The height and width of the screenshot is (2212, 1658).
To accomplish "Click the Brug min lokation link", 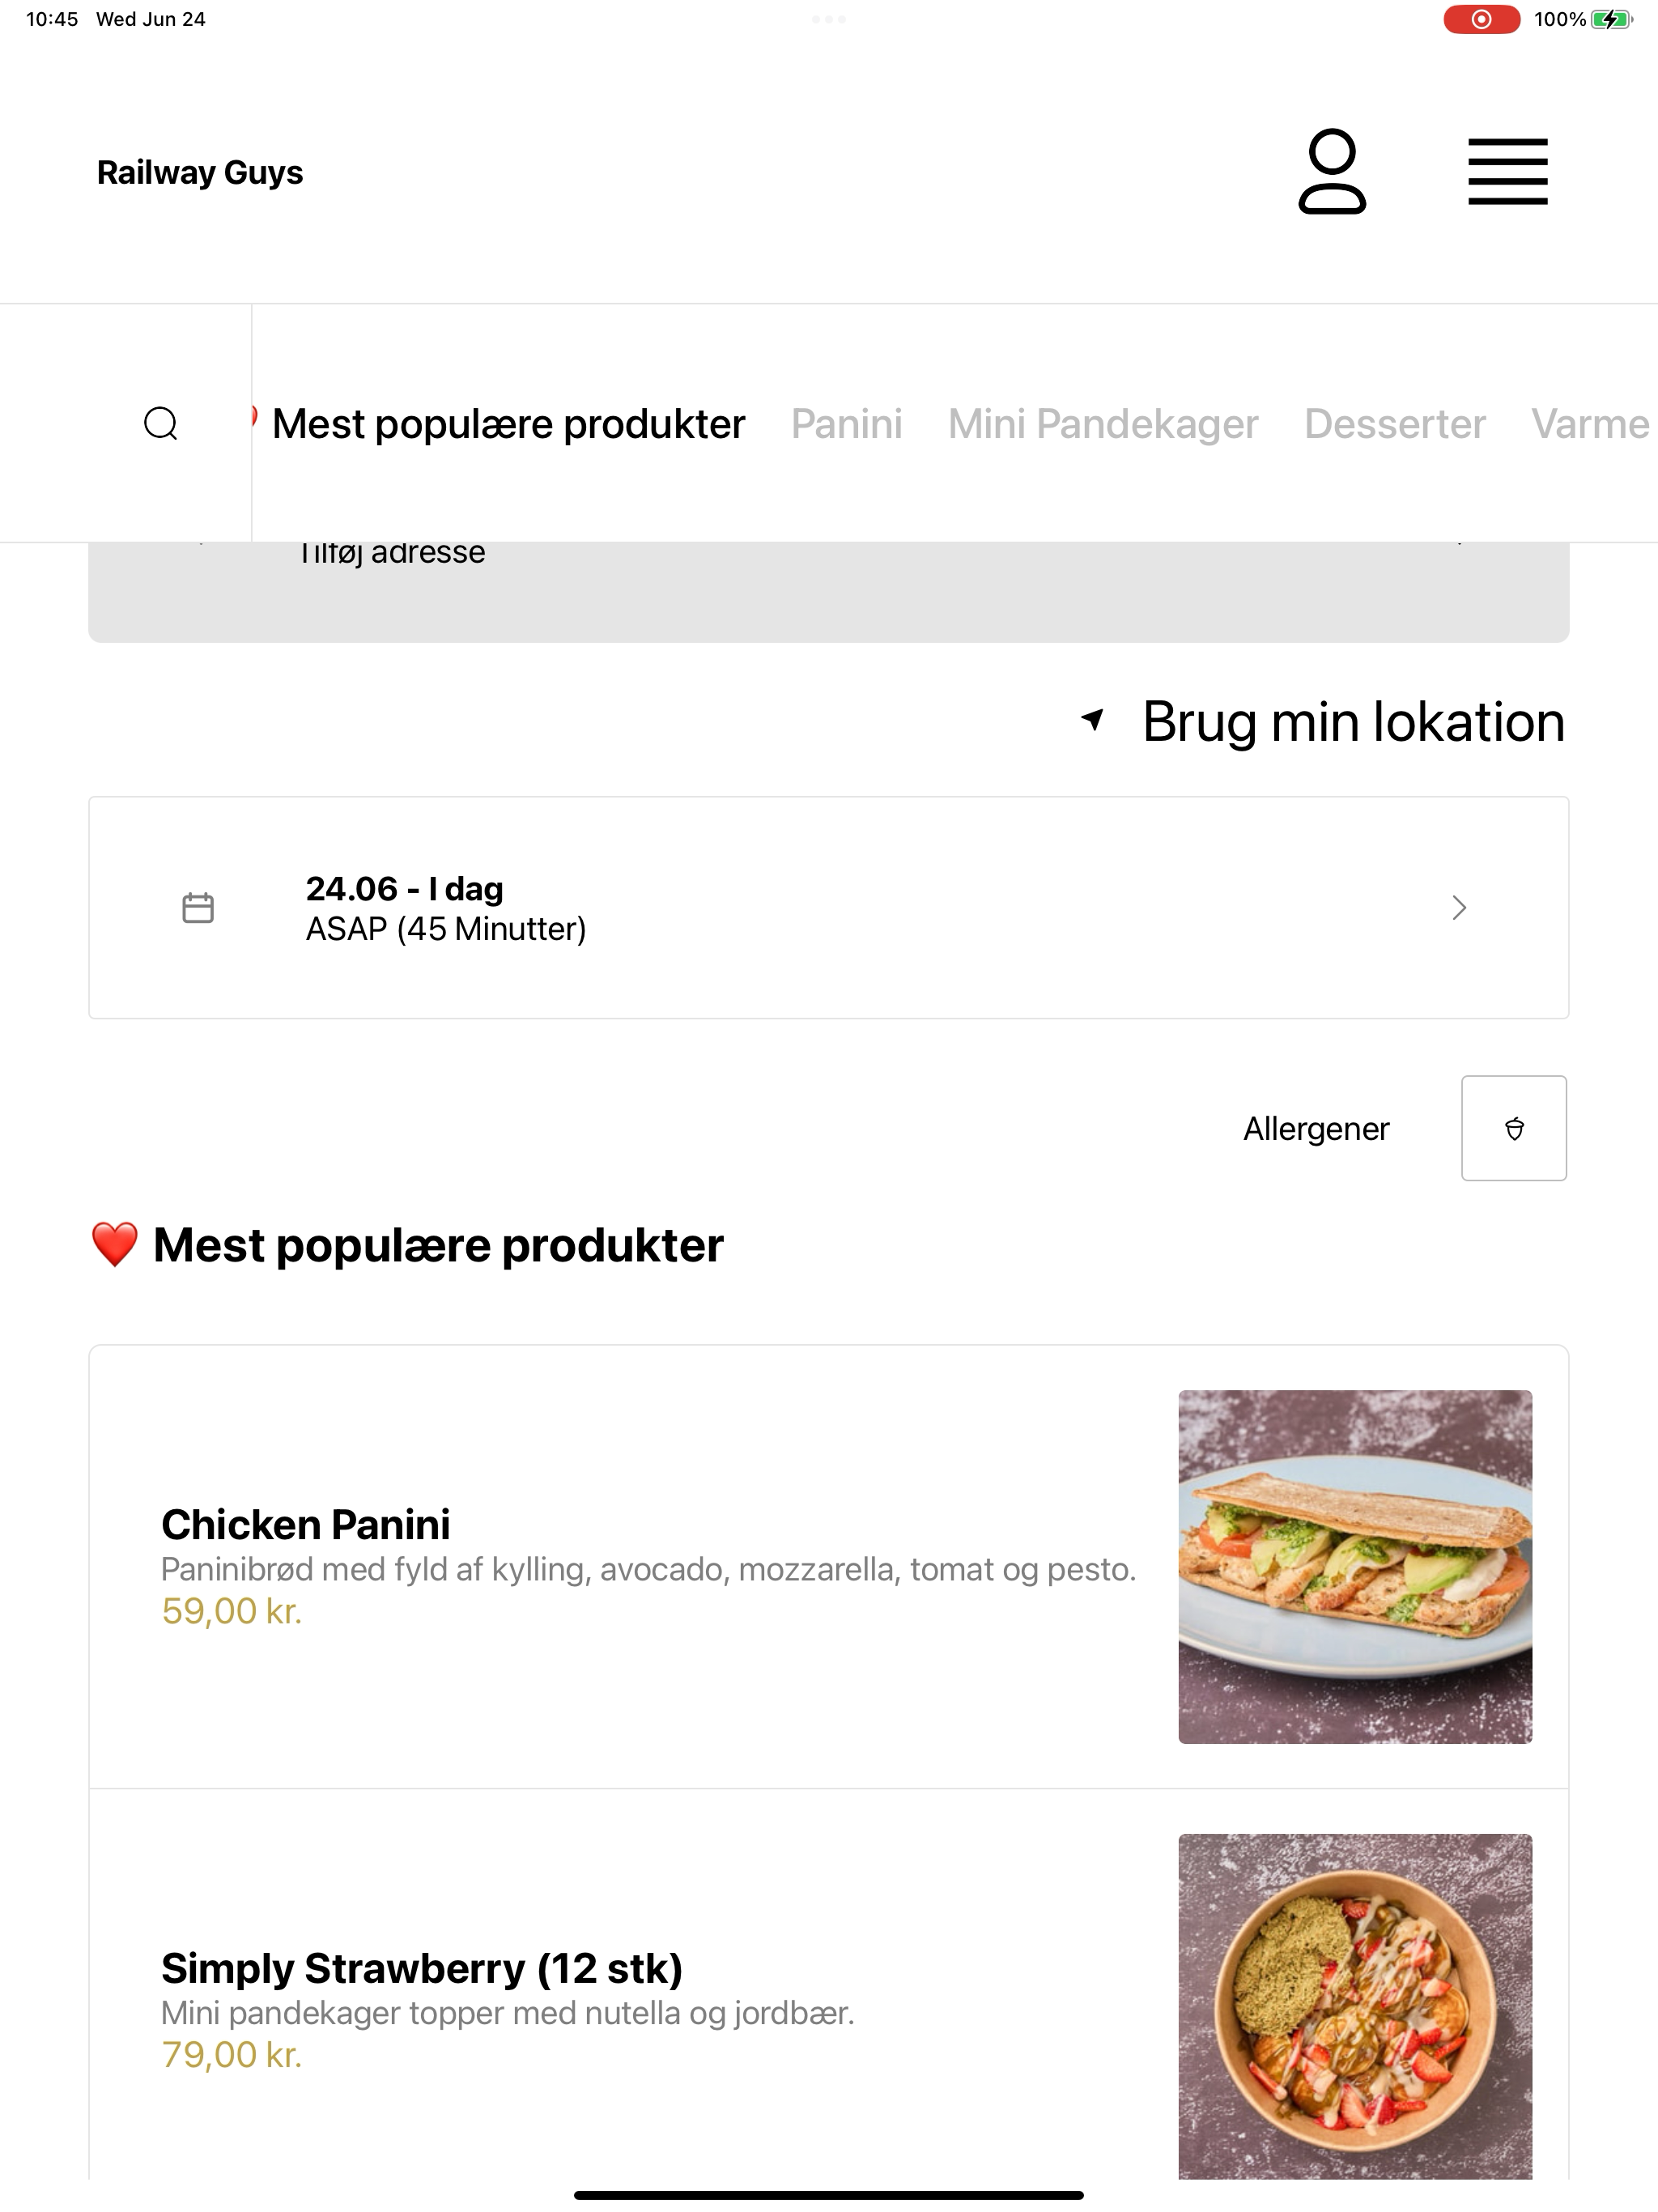I will [1353, 721].
